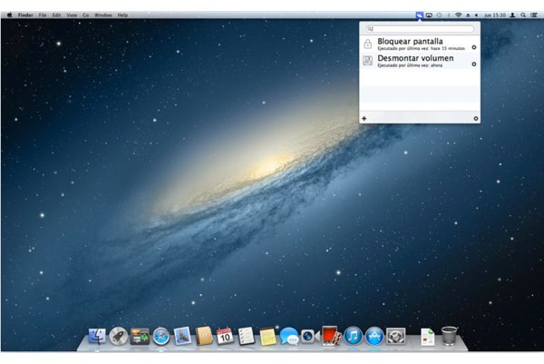The image size is (544, 364).
Task: Launch iTunes music note icon in Dock
Action: (354, 336)
